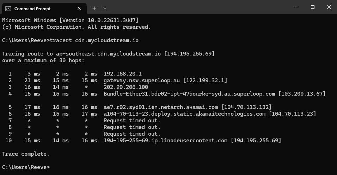Click the Microsoft Windows version line

70,20
